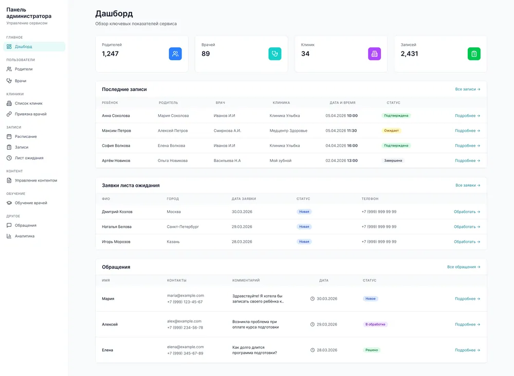Click the bar chart icon beside Аналитика
Image resolution: width=514 pixels, height=376 pixels.
9,236
